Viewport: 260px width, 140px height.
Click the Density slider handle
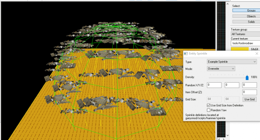[x=247, y=77]
